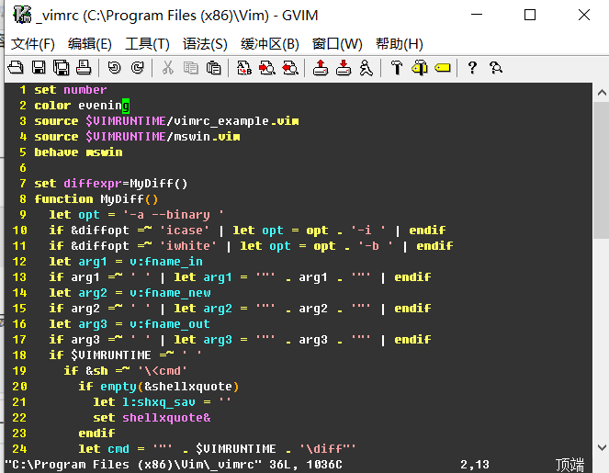Screen dimensions: 609x473
Task: Click the file path in status line
Action: [x=133, y=464]
